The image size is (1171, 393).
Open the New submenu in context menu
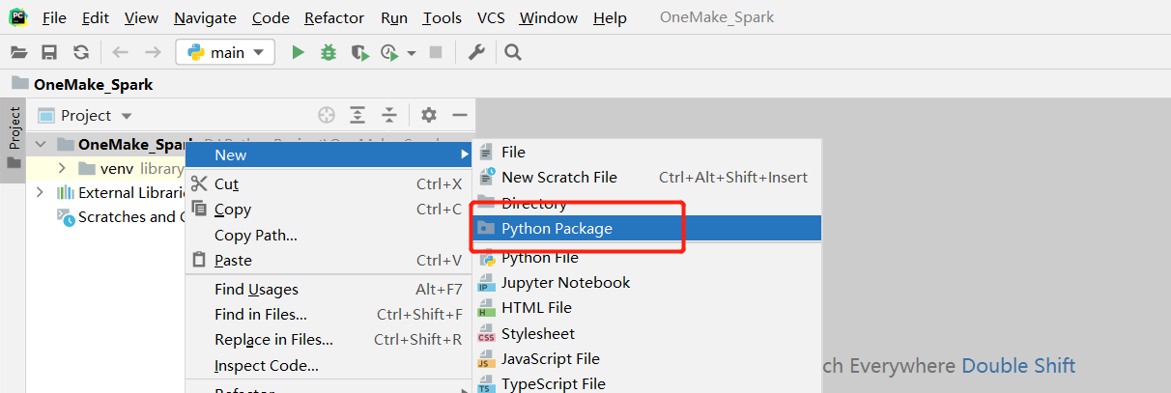tap(328, 155)
